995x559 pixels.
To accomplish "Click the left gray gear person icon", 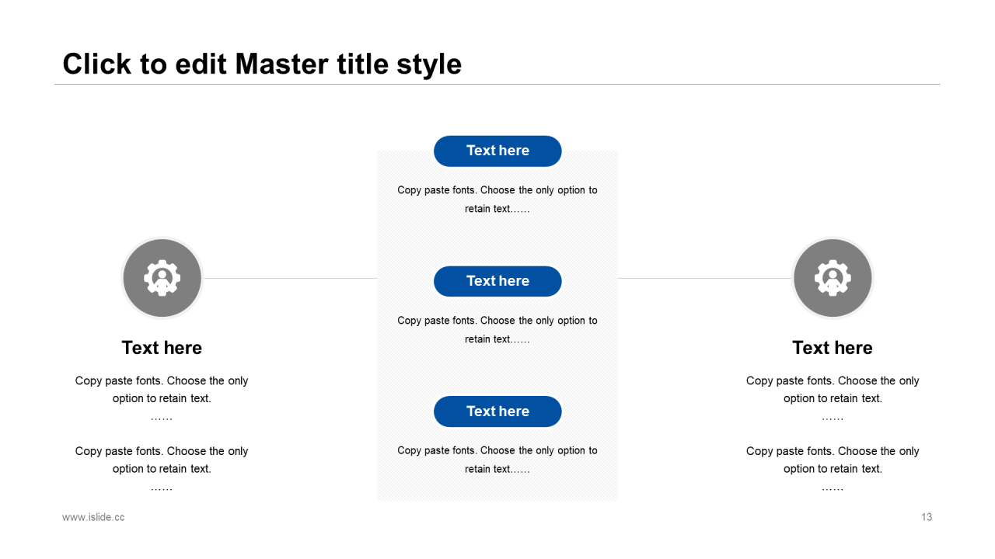I will pyautogui.click(x=162, y=278).
